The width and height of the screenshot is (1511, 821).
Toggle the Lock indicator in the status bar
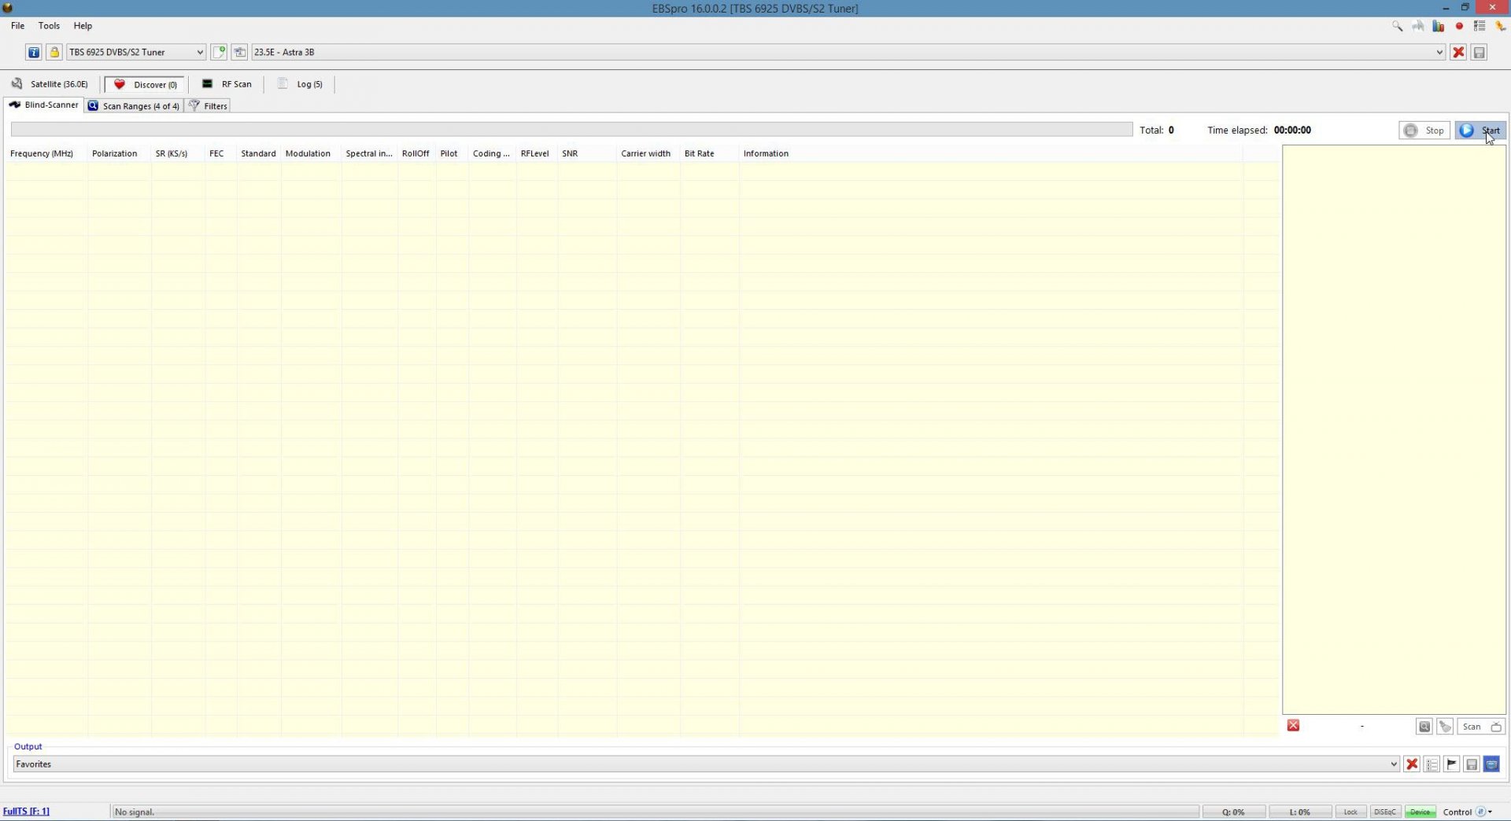pos(1350,812)
